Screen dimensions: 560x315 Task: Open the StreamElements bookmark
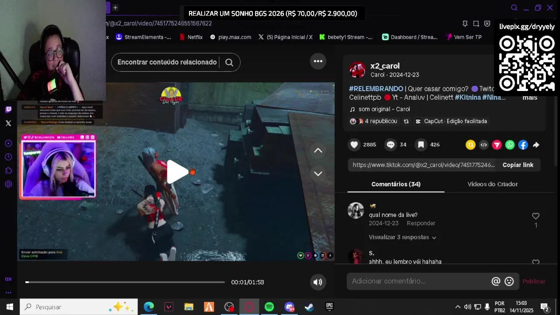[x=143, y=37]
